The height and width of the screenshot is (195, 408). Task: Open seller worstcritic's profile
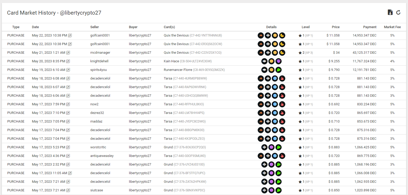pyautogui.click(x=98, y=147)
